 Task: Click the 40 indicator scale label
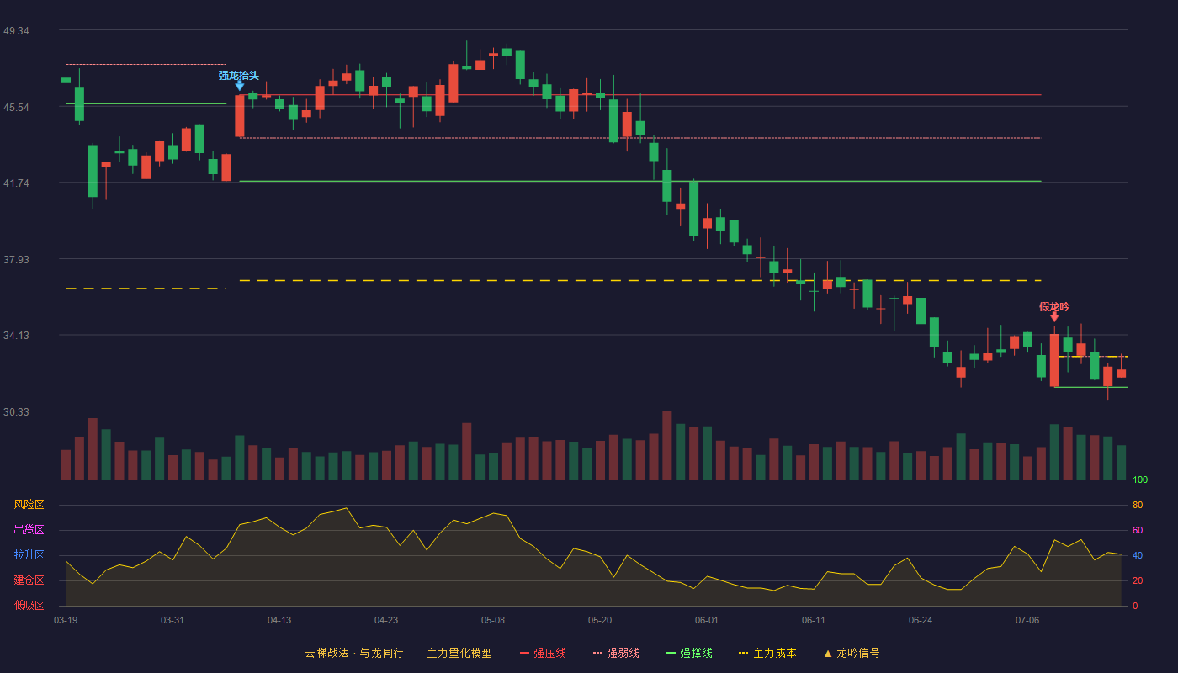tap(1138, 556)
